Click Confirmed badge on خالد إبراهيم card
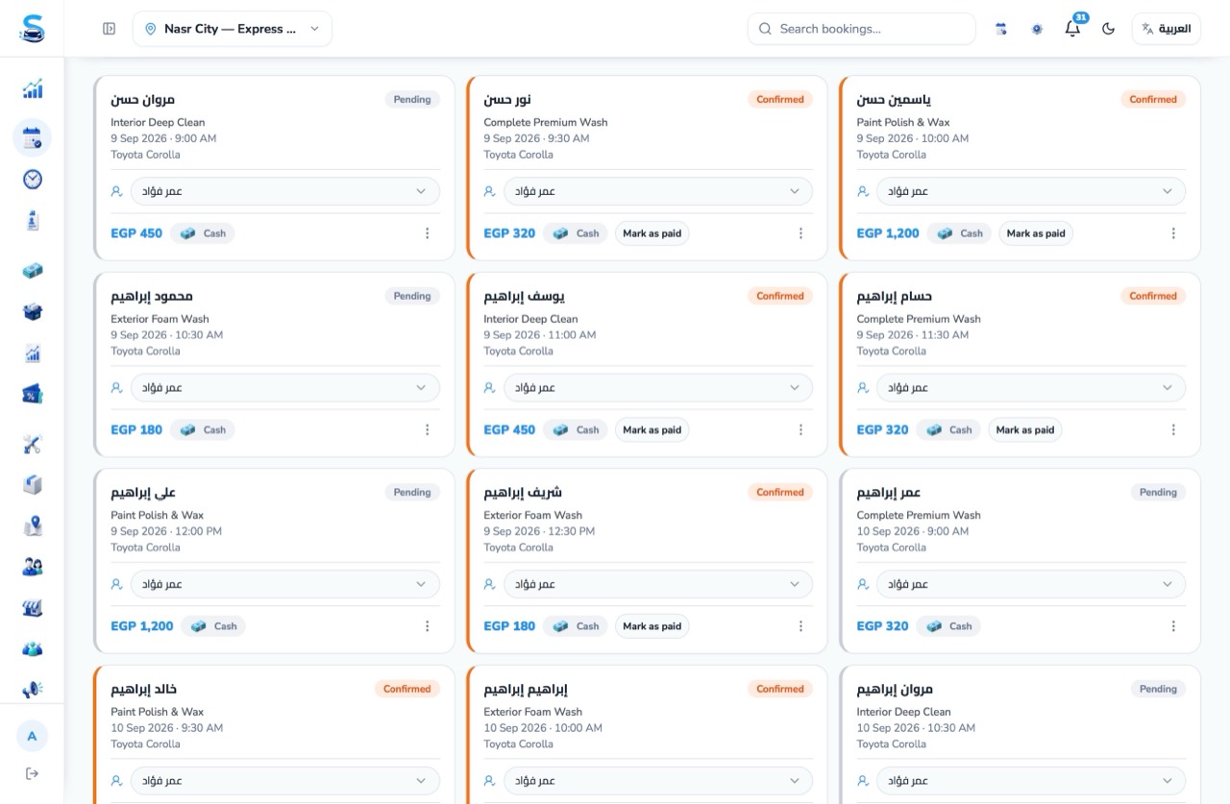 click(x=407, y=689)
